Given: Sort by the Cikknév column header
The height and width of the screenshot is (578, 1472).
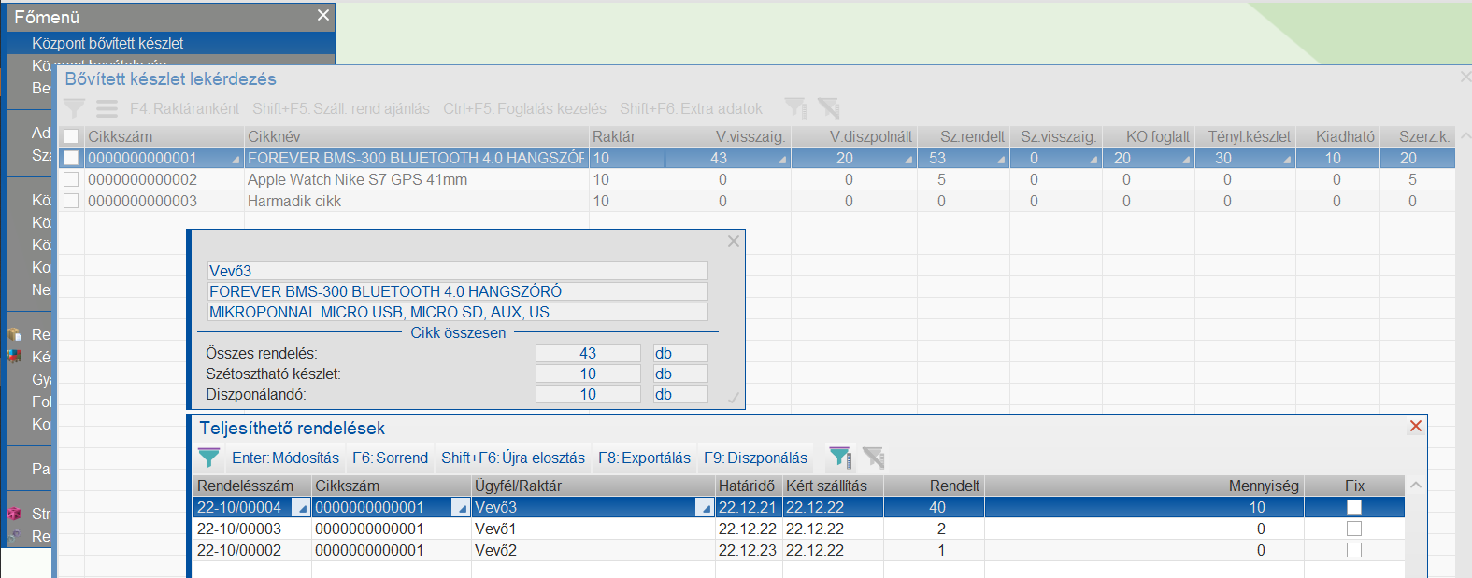Looking at the screenshot, I should (417, 136).
